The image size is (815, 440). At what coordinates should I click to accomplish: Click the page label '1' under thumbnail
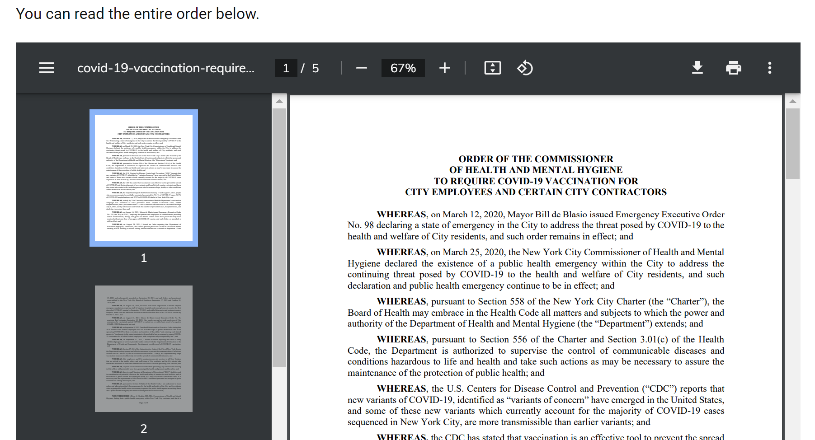(144, 258)
